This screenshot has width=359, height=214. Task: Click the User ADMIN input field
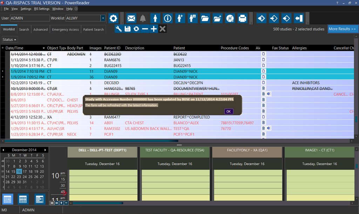pos(30,18)
